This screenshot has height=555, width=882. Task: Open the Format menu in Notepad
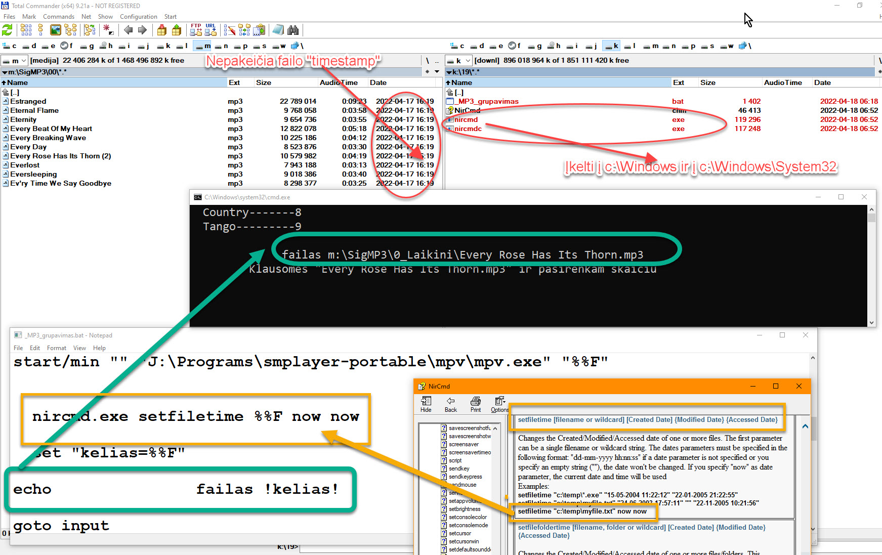[56, 348]
